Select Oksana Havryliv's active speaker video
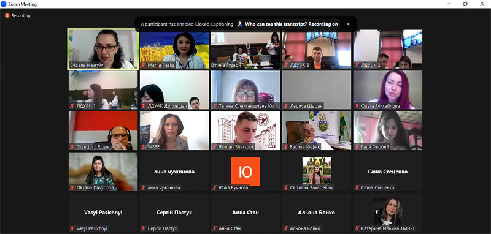The image size is (491, 234). click(103, 49)
